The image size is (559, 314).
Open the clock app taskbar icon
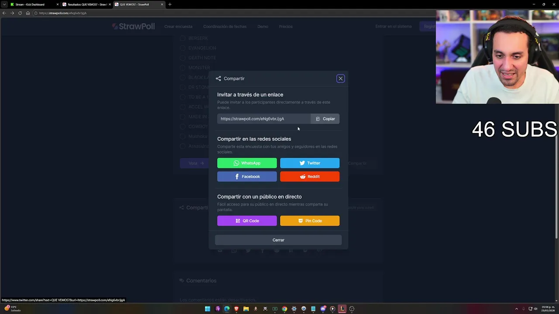(304, 309)
